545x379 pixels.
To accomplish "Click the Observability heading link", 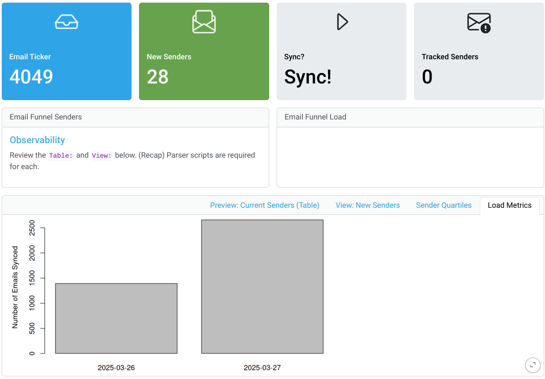I will [x=37, y=140].
